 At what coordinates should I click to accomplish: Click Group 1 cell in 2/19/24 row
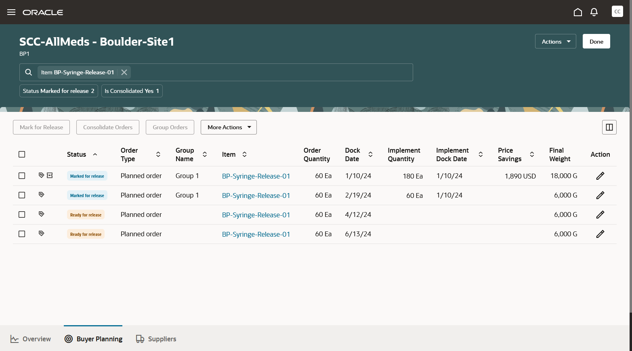pyautogui.click(x=187, y=195)
